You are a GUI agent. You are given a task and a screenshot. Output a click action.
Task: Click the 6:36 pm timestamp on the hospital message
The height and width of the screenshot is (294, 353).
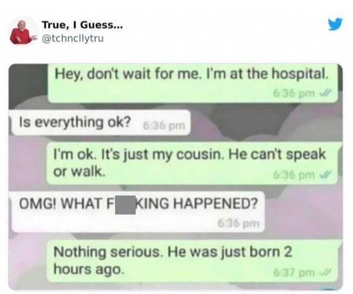point(294,93)
